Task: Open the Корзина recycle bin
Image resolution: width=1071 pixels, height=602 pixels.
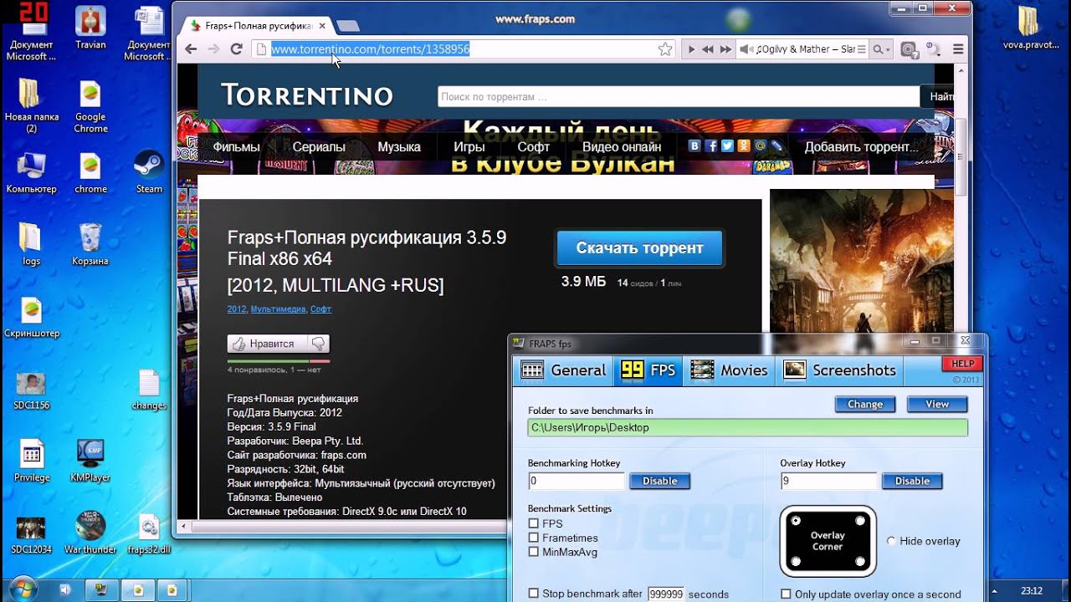Action: click(90, 244)
